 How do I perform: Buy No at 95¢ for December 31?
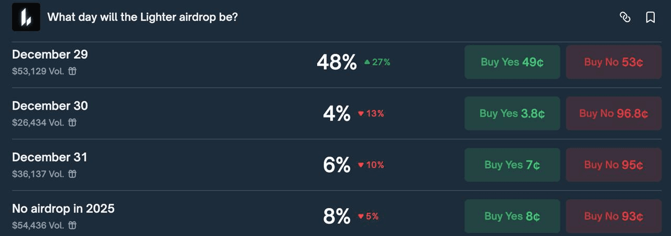tap(613, 165)
